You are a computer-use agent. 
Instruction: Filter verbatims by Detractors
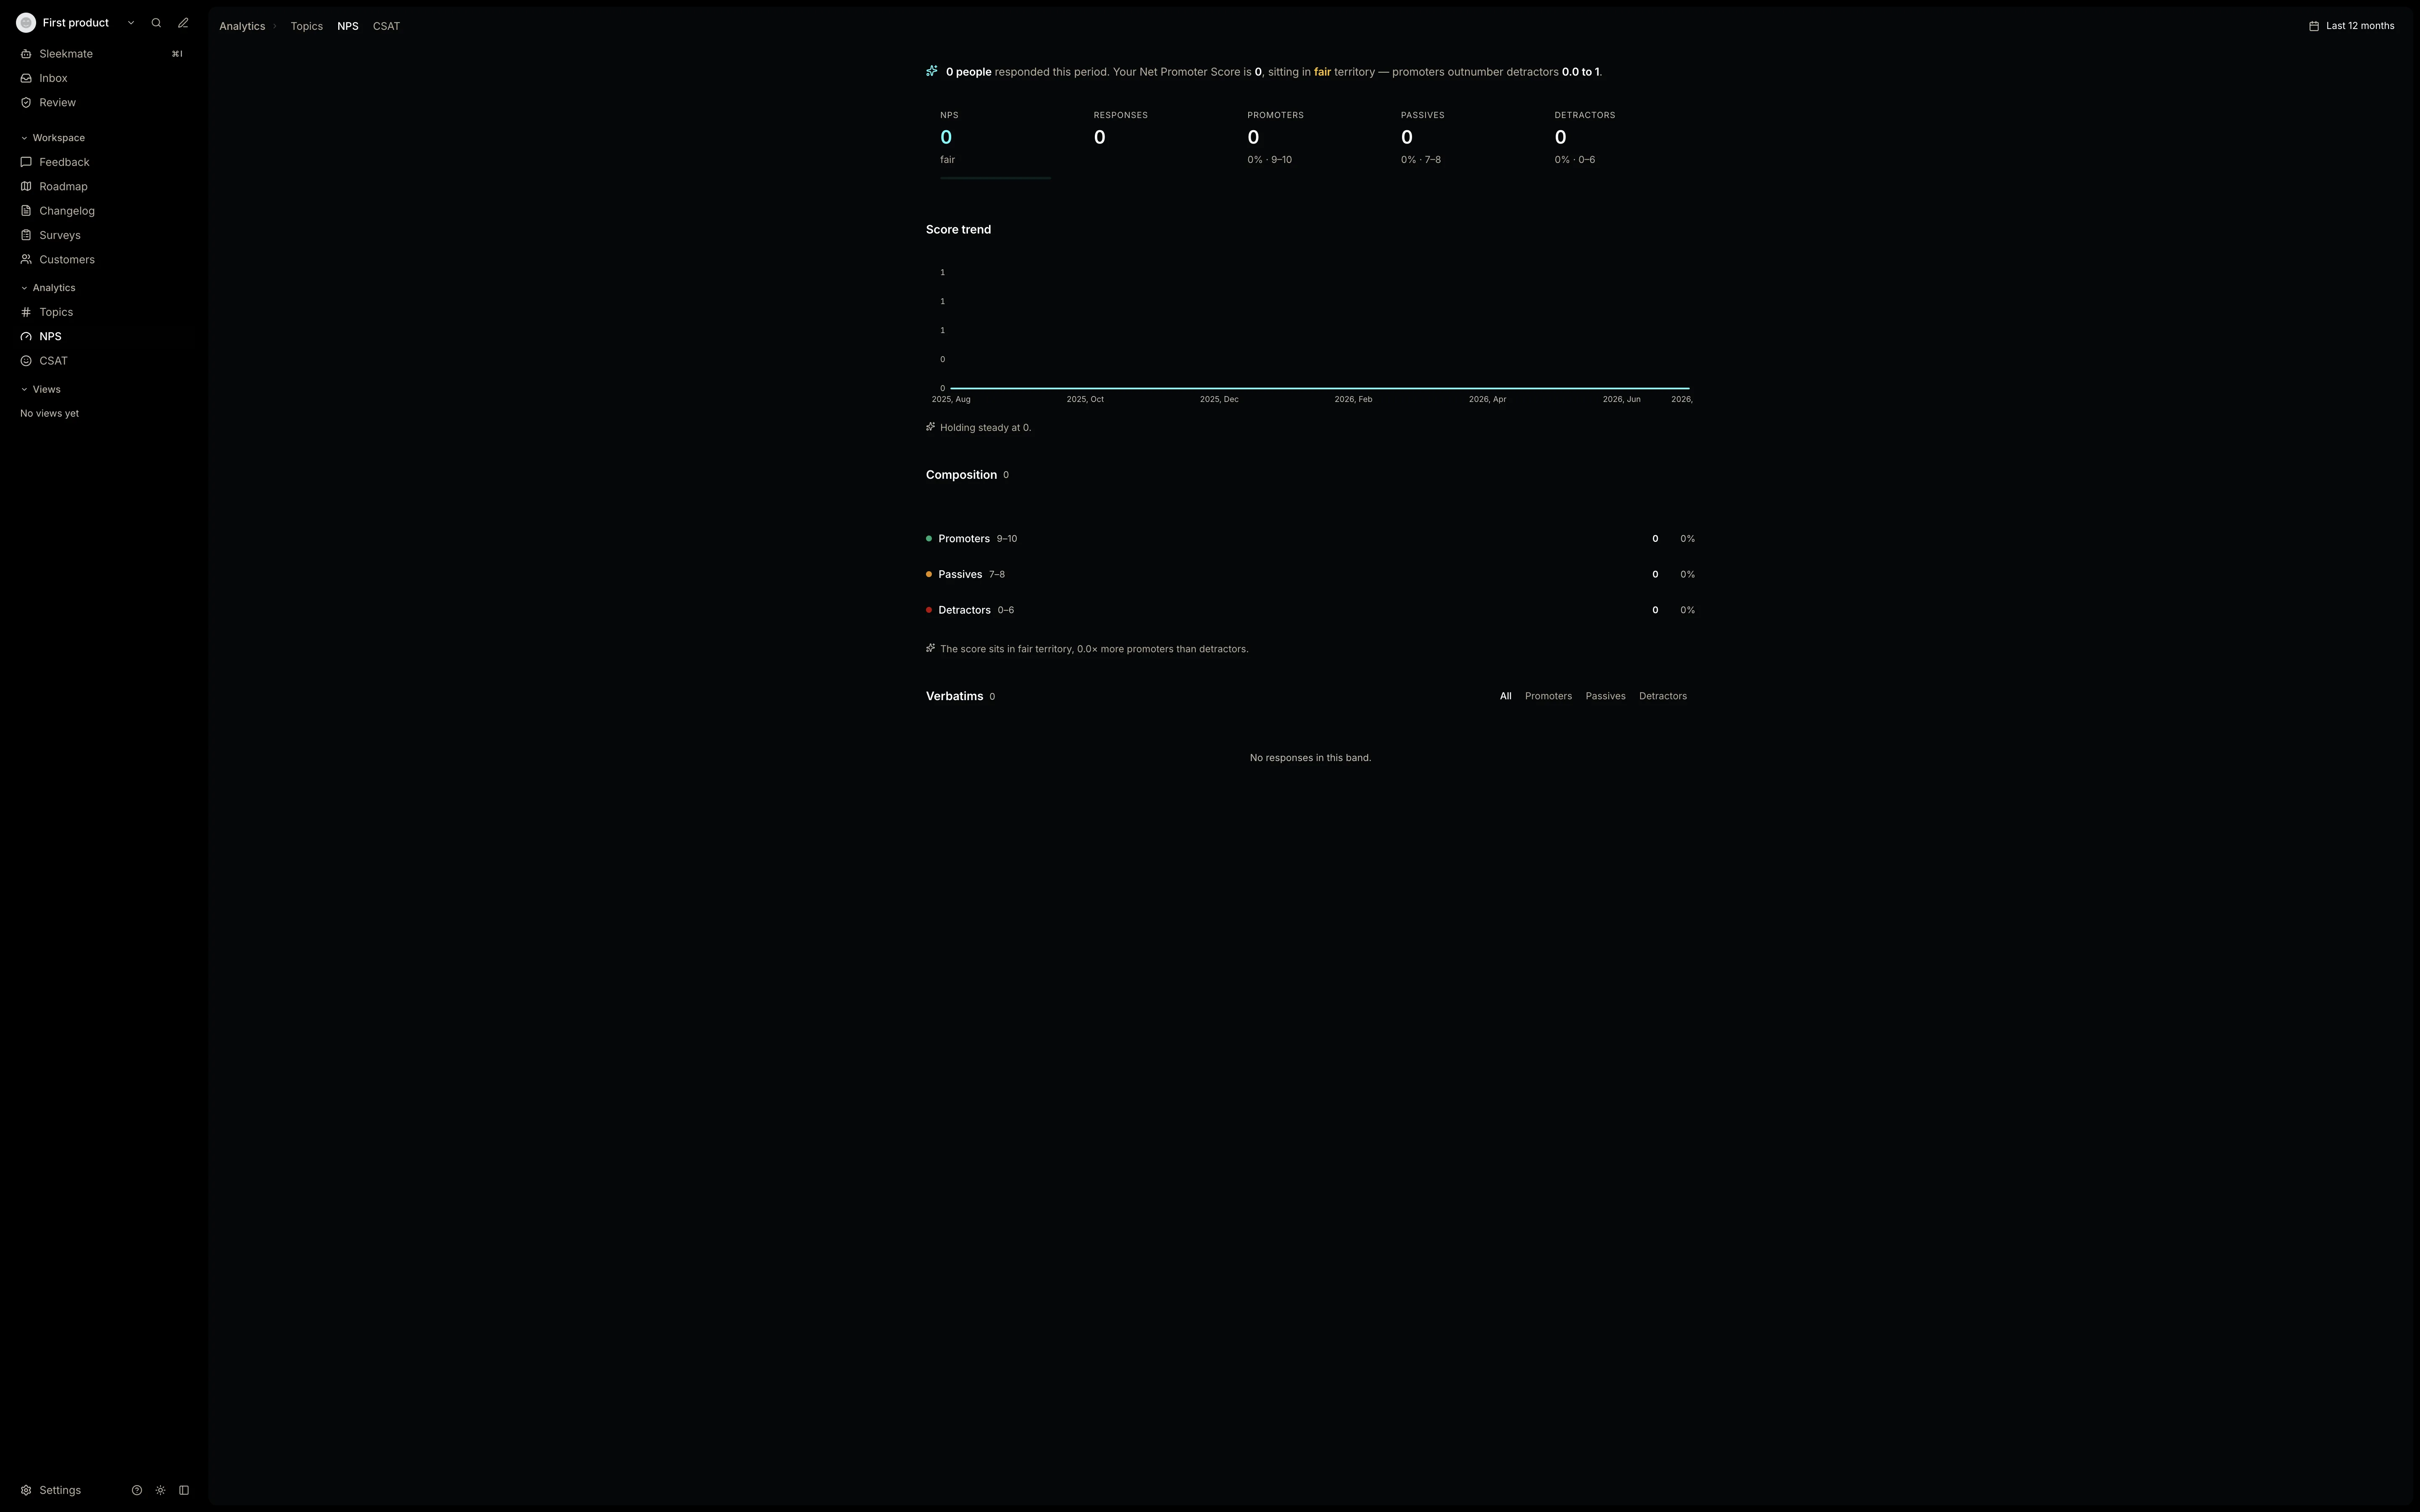click(1662, 696)
